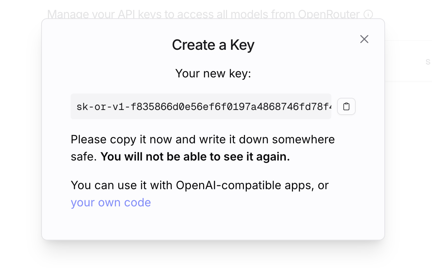The image size is (432, 268).
Task: Click the Your new key label
Action: (x=213, y=73)
